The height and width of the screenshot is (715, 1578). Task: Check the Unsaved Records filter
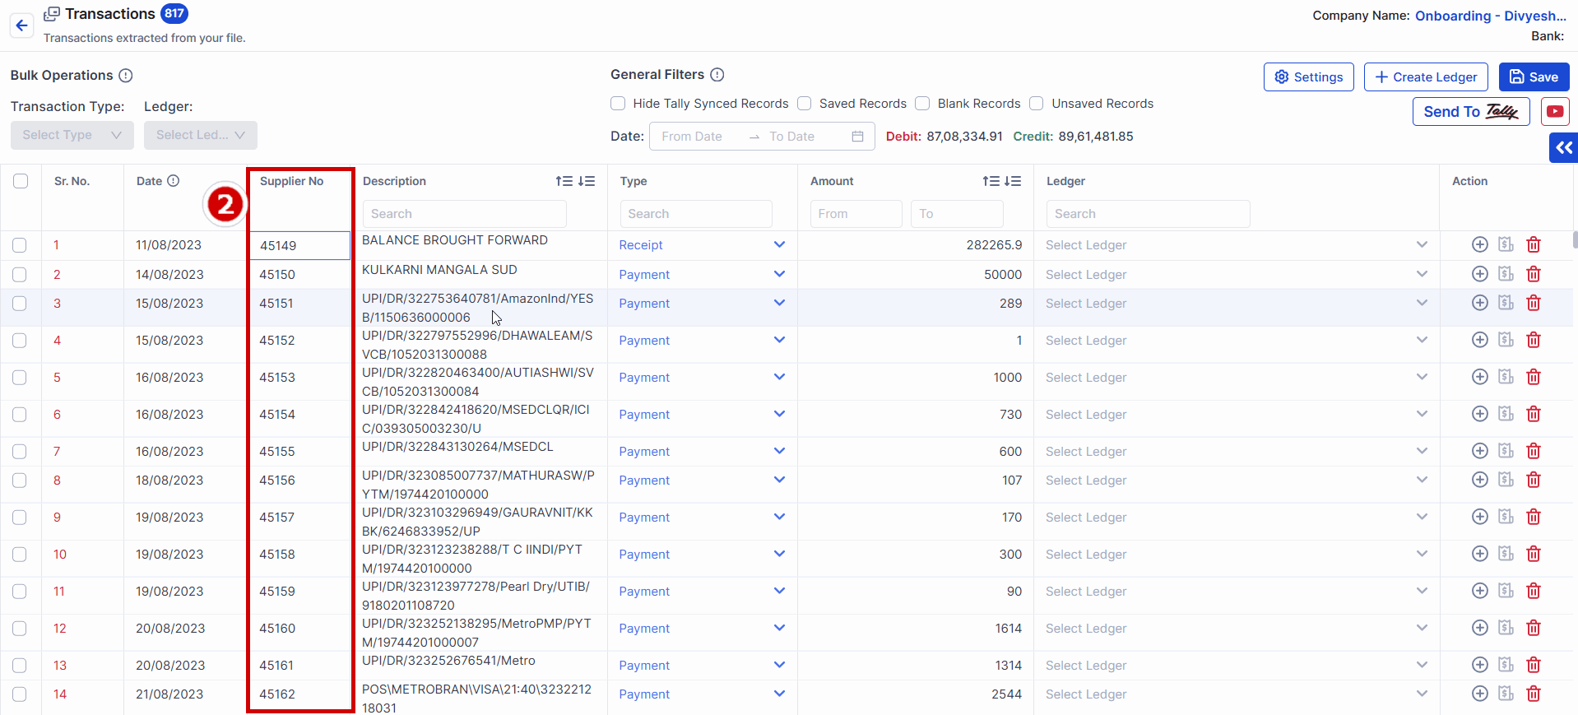tap(1037, 104)
